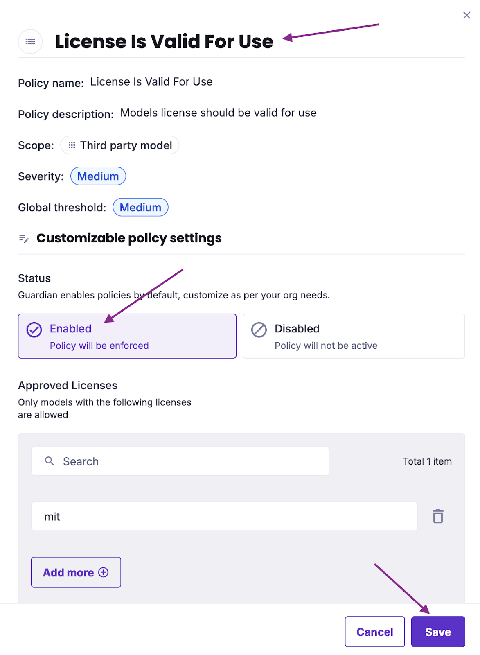Click the grid icon in Third party model

[x=72, y=145]
